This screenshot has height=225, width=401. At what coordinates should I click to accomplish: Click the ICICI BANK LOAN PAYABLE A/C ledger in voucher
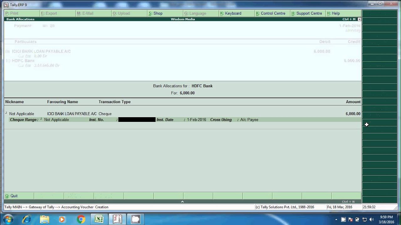41,51
